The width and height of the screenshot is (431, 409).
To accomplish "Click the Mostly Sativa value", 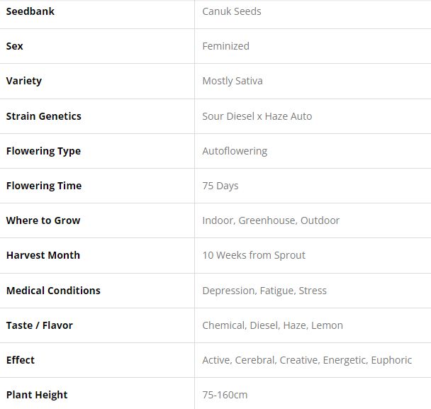I will (233, 81).
